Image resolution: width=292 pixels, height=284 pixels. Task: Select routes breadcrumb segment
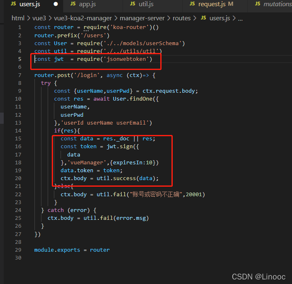point(181,18)
